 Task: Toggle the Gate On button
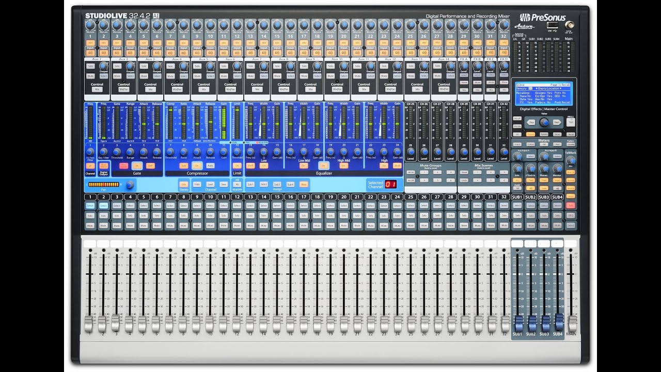point(137,166)
